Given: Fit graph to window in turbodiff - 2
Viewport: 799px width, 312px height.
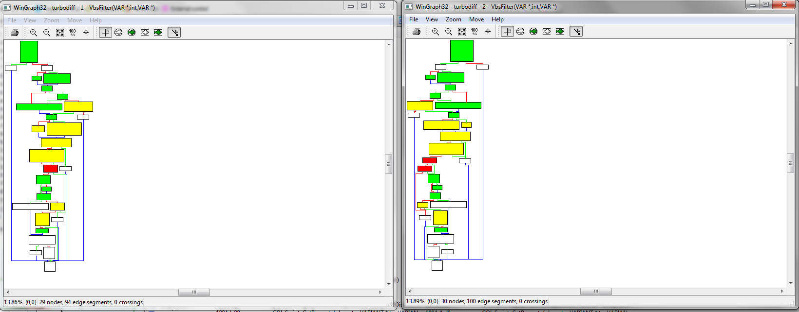Looking at the screenshot, I should tap(462, 32).
